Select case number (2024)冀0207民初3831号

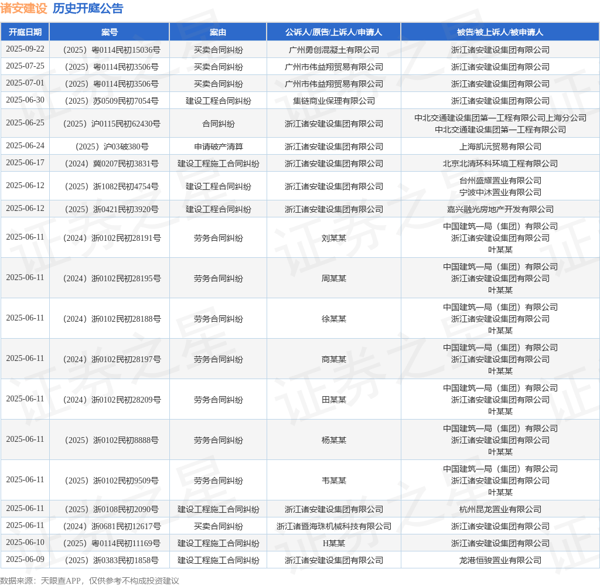[x=112, y=163]
